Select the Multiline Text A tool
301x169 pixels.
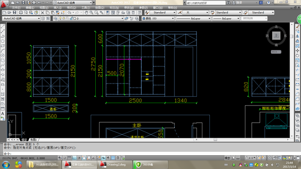(3, 114)
